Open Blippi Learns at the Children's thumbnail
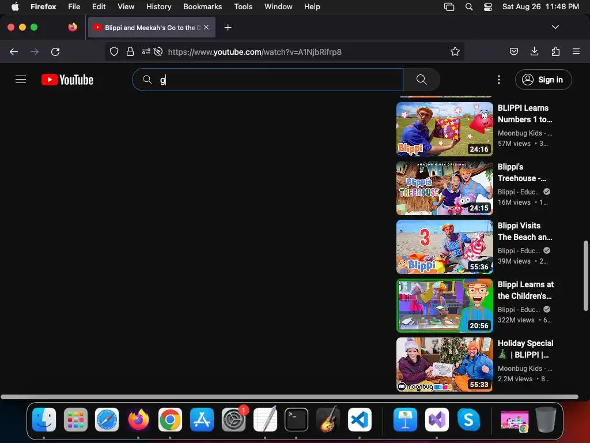 [445, 306]
